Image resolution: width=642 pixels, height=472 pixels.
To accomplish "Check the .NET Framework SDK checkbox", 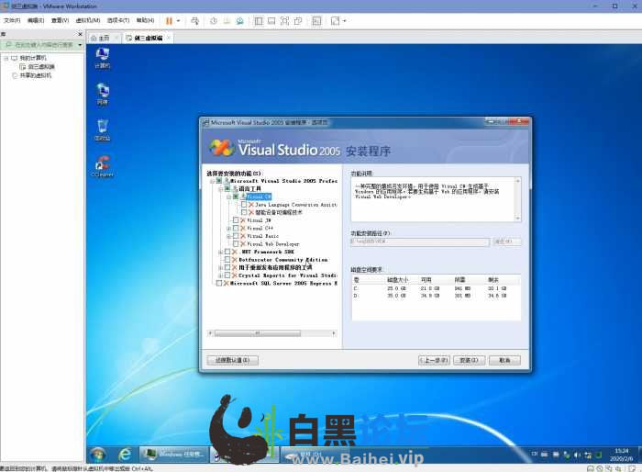I will [x=227, y=252].
